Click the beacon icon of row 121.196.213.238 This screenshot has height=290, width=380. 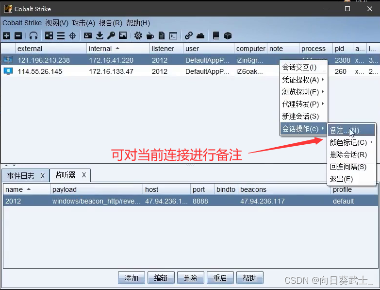click(8, 60)
